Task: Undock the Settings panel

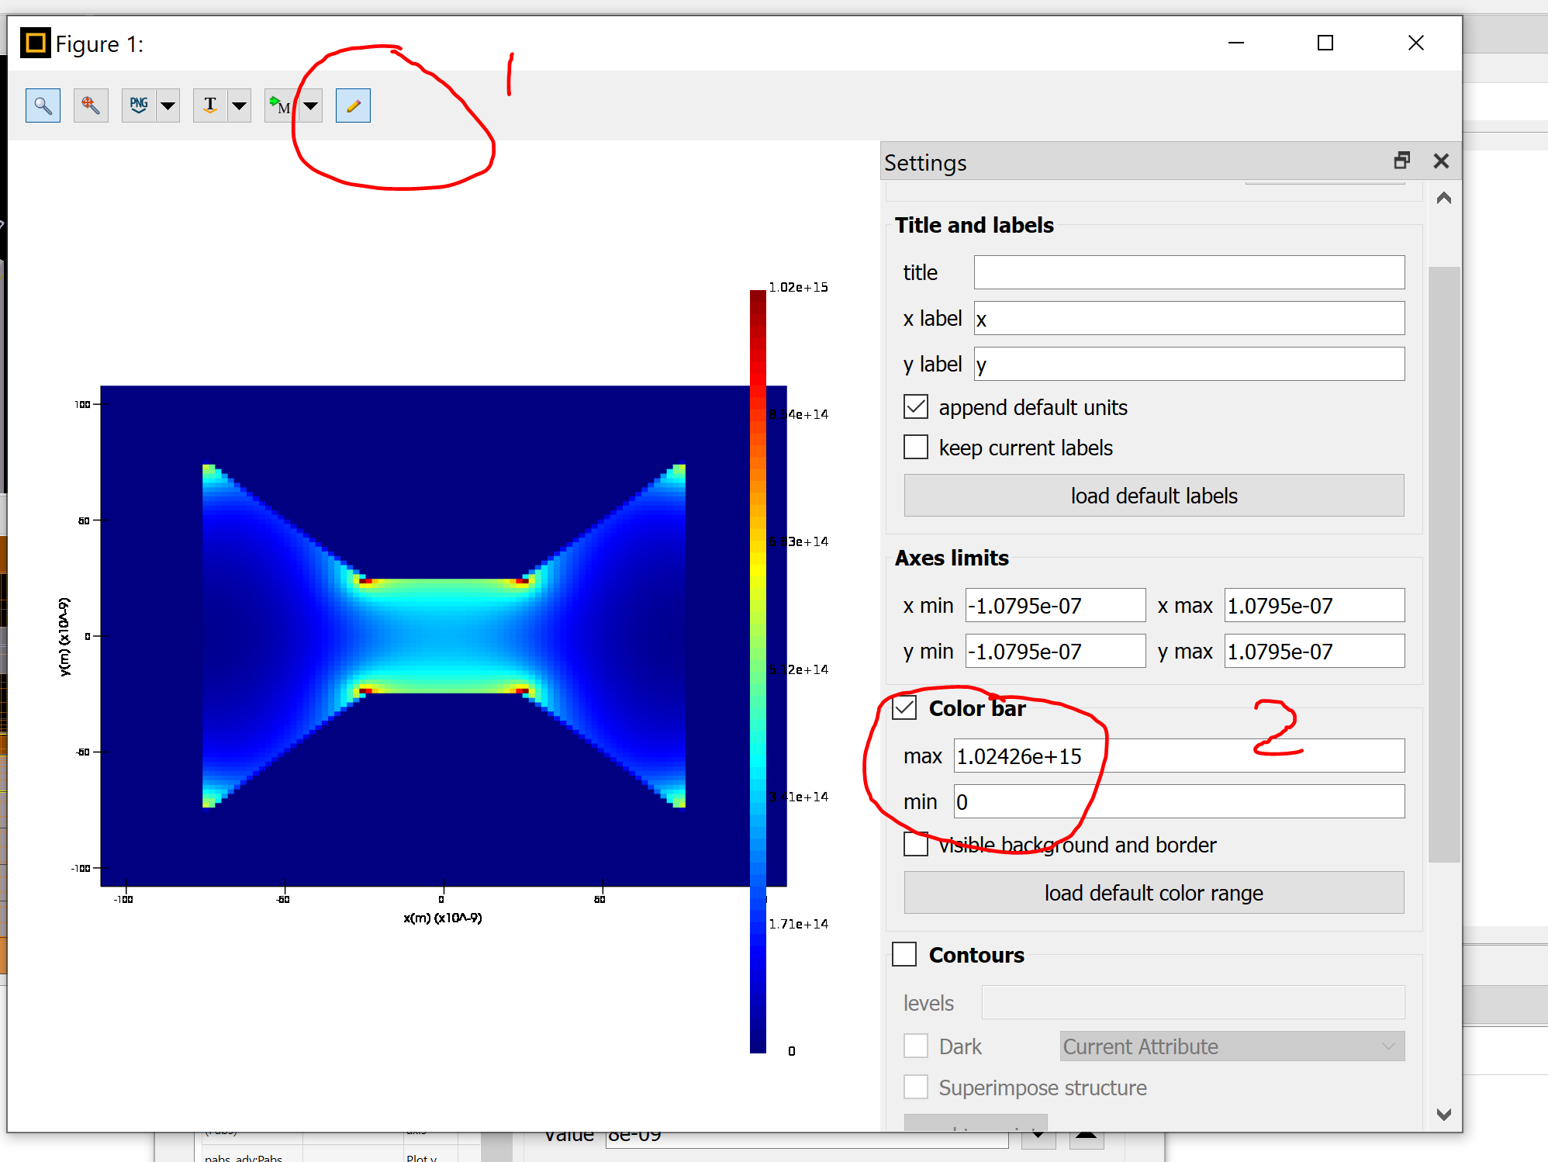Action: pos(1401,161)
